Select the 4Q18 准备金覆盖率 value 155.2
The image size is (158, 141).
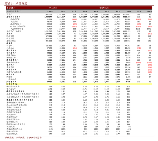(96, 132)
